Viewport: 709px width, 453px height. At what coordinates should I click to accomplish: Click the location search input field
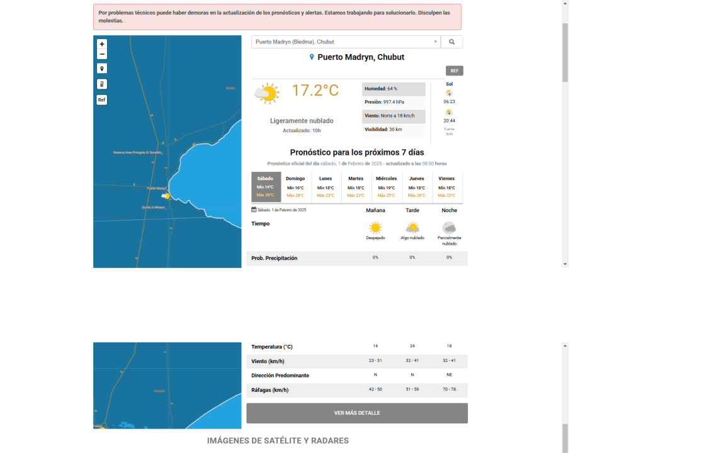[x=340, y=42]
